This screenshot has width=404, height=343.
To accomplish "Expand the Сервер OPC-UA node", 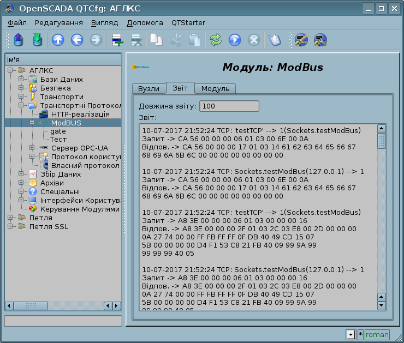I will (x=32, y=147).
